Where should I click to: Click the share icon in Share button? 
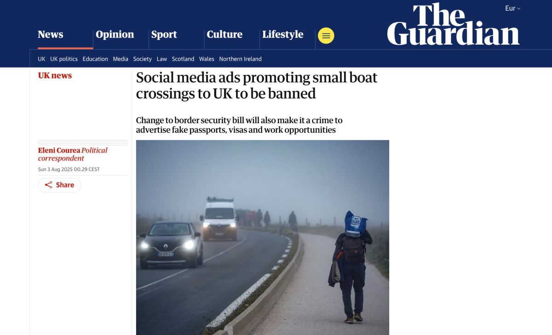click(x=48, y=185)
